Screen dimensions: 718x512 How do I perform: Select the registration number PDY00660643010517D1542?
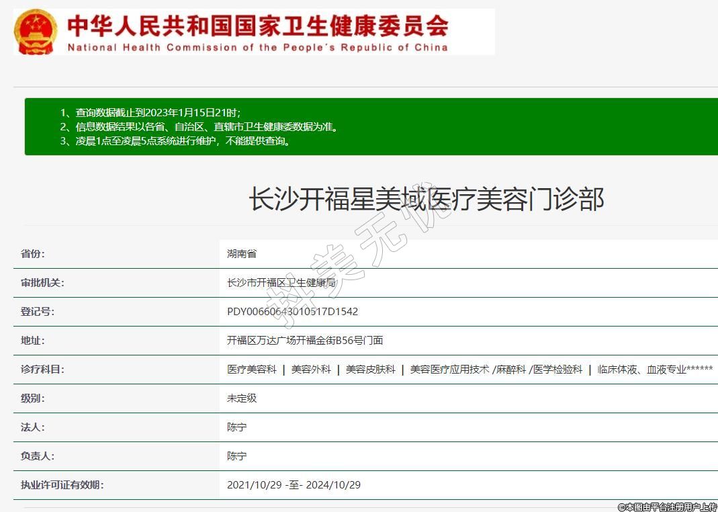coord(292,312)
